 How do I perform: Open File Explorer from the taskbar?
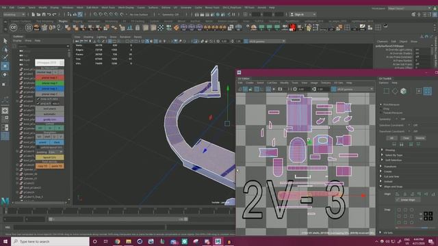click(x=129, y=241)
